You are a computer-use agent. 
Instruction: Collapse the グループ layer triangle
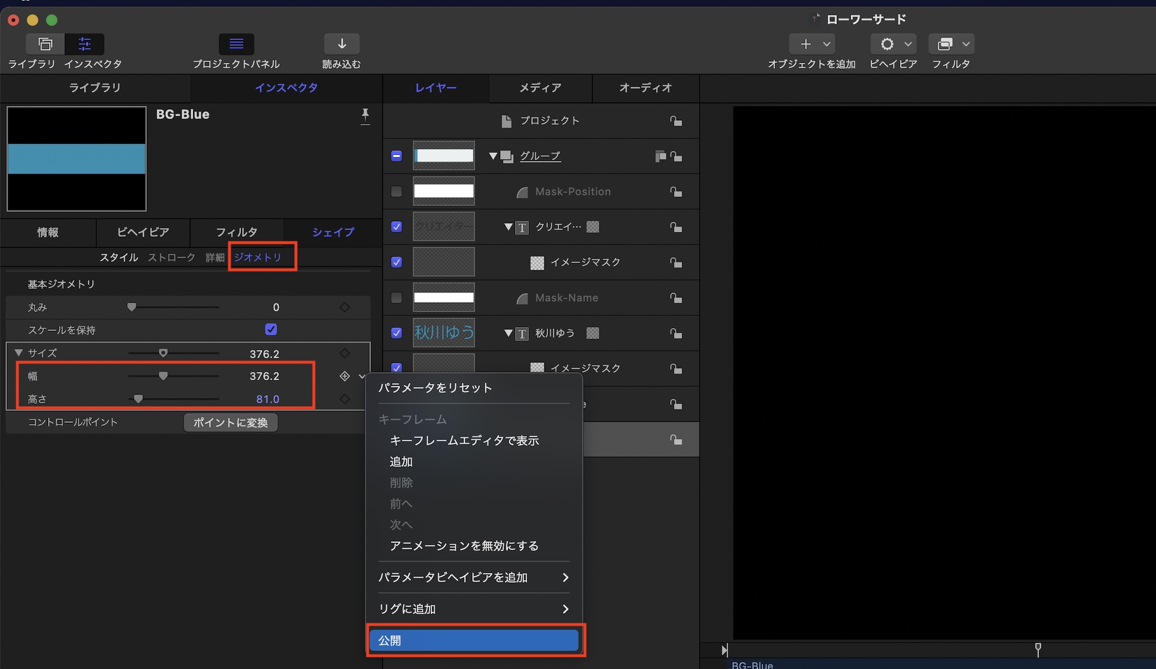[x=493, y=156]
